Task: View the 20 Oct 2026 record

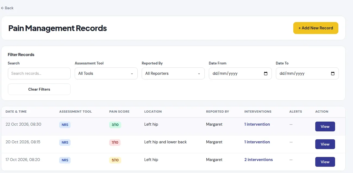Action: pyautogui.click(x=325, y=144)
